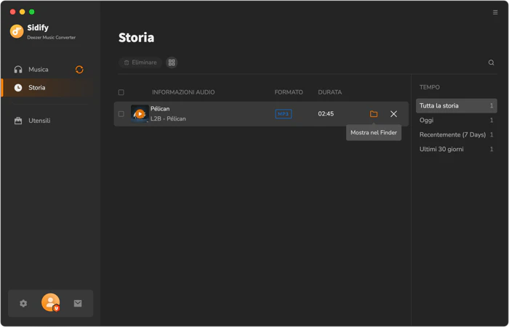Image resolution: width=509 pixels, height=327 pixels.
Task: Filter by Tutta la storia
Action: coord(456,106)
